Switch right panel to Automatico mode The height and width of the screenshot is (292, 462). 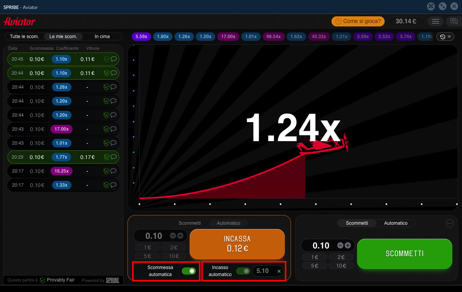click(396, 223)
